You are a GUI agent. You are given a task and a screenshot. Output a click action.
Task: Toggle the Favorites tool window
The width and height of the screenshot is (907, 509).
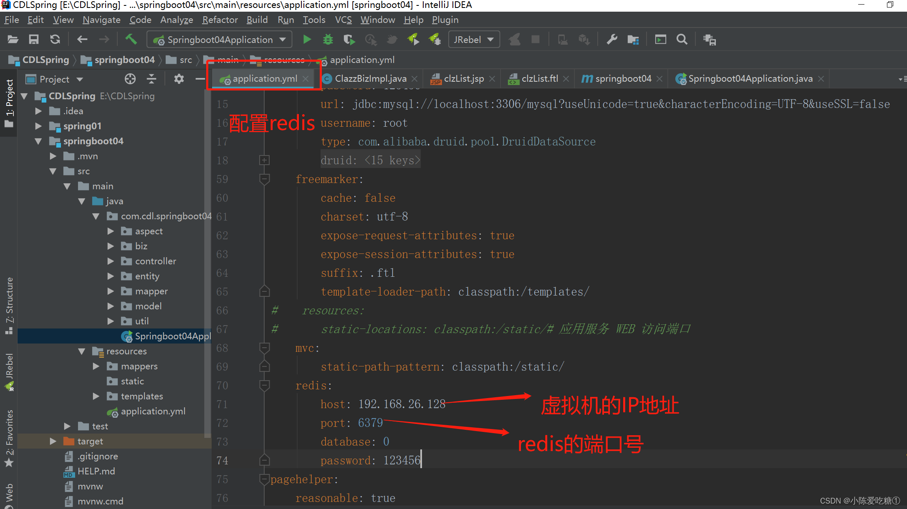(x=9, y=438)
